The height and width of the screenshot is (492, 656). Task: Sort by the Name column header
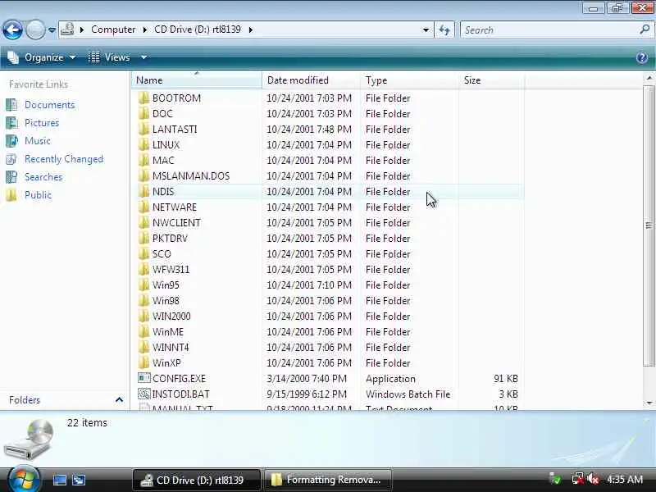coord(197,80)
